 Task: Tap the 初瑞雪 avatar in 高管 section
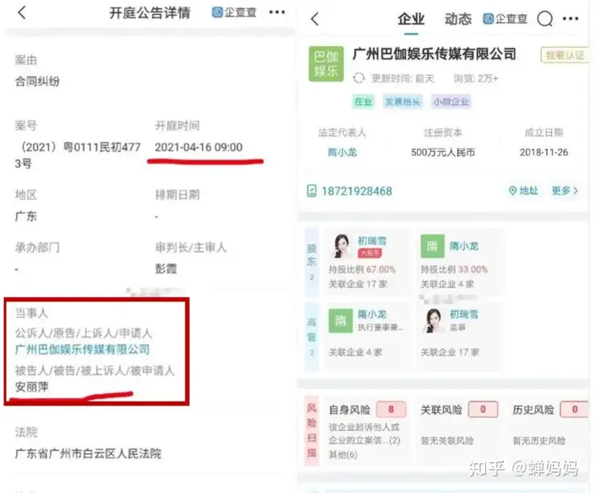(x=432, y=321)
